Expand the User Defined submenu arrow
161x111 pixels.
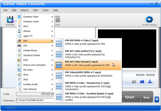[52, 89]
